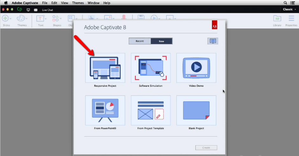Click the Media picture icon in toolbar
Viewport: 299px width, 156px height.
point(108,18)
